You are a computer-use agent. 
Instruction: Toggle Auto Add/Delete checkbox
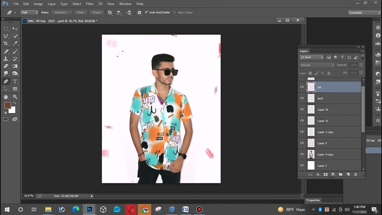tap(146, 13)
